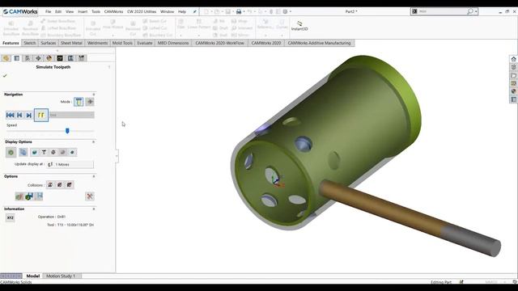This screenshot has height=291, width=518.
Task: Open the Update display at dropdown
Action: [x=70, y=164]
